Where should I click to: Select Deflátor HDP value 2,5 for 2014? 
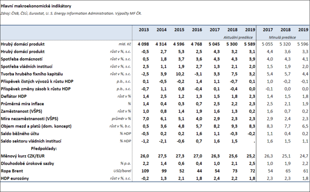(x=163, y=96)
